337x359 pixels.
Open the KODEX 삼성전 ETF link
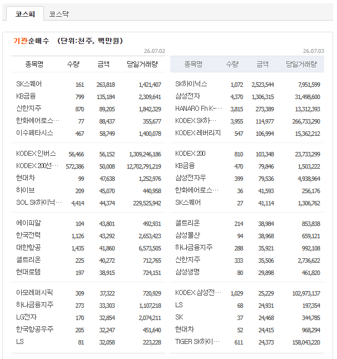(198, 293)
